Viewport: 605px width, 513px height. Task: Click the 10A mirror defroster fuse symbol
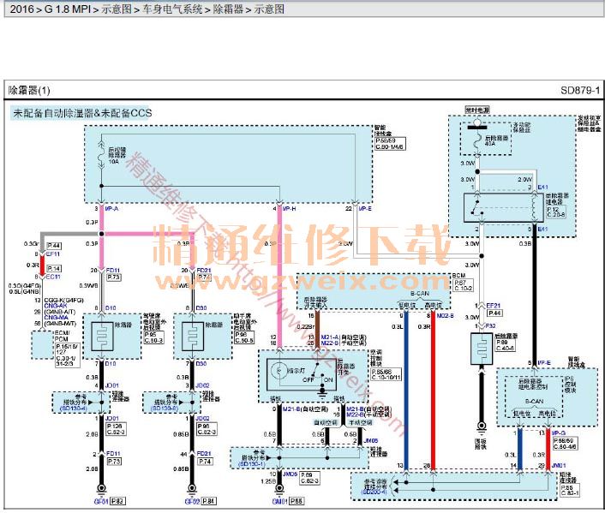101,154
